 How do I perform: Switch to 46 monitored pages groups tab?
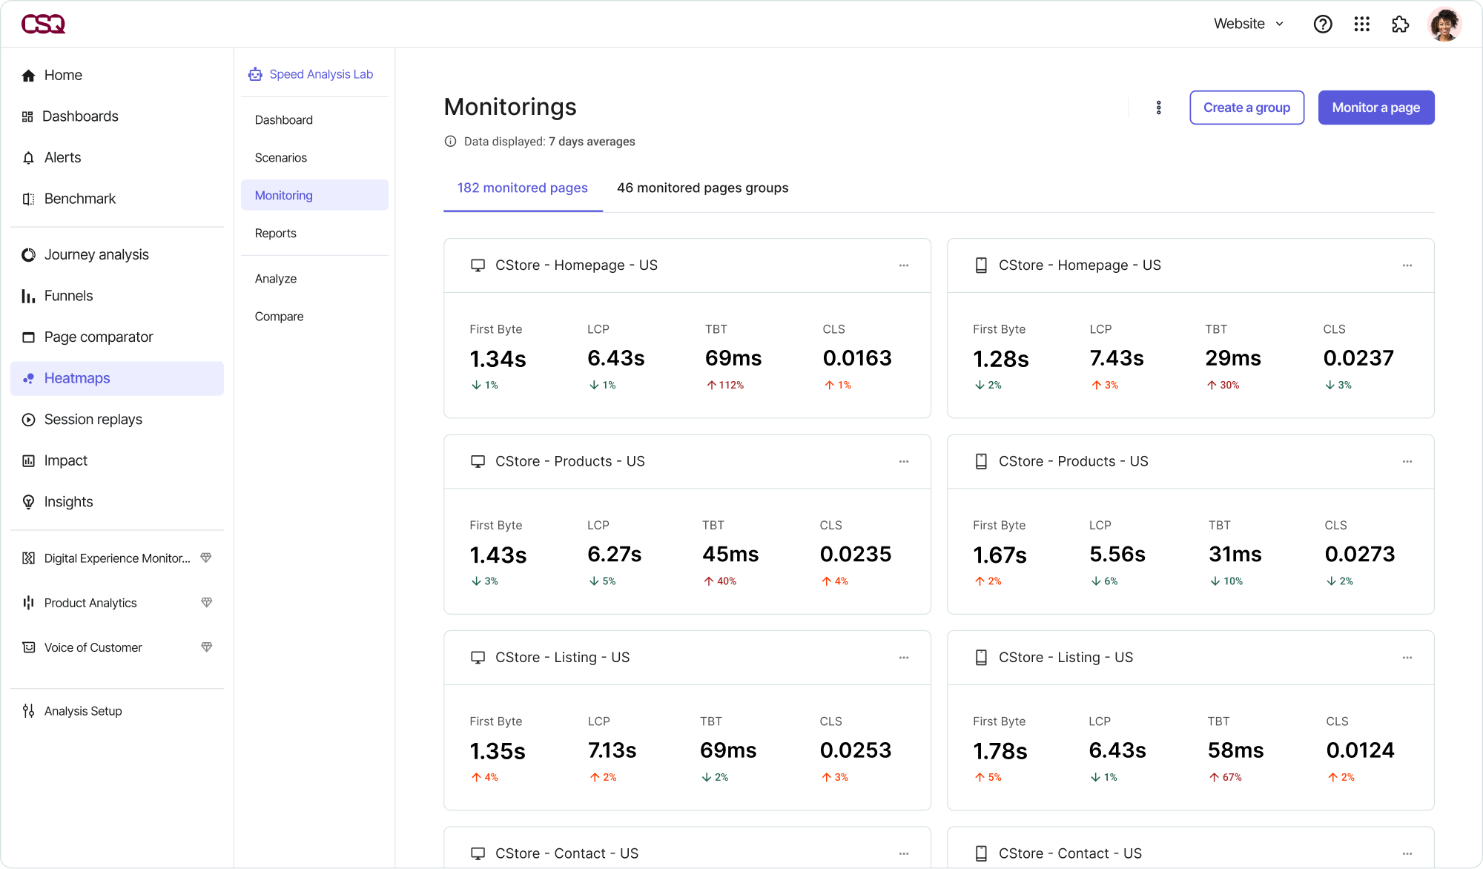pos(702,188)
